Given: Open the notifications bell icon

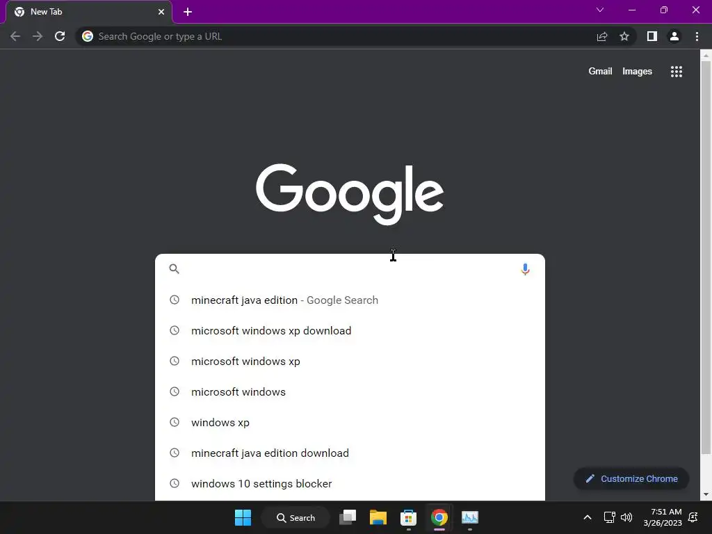Looking at the screenshot, I should (x=693, y=517).
